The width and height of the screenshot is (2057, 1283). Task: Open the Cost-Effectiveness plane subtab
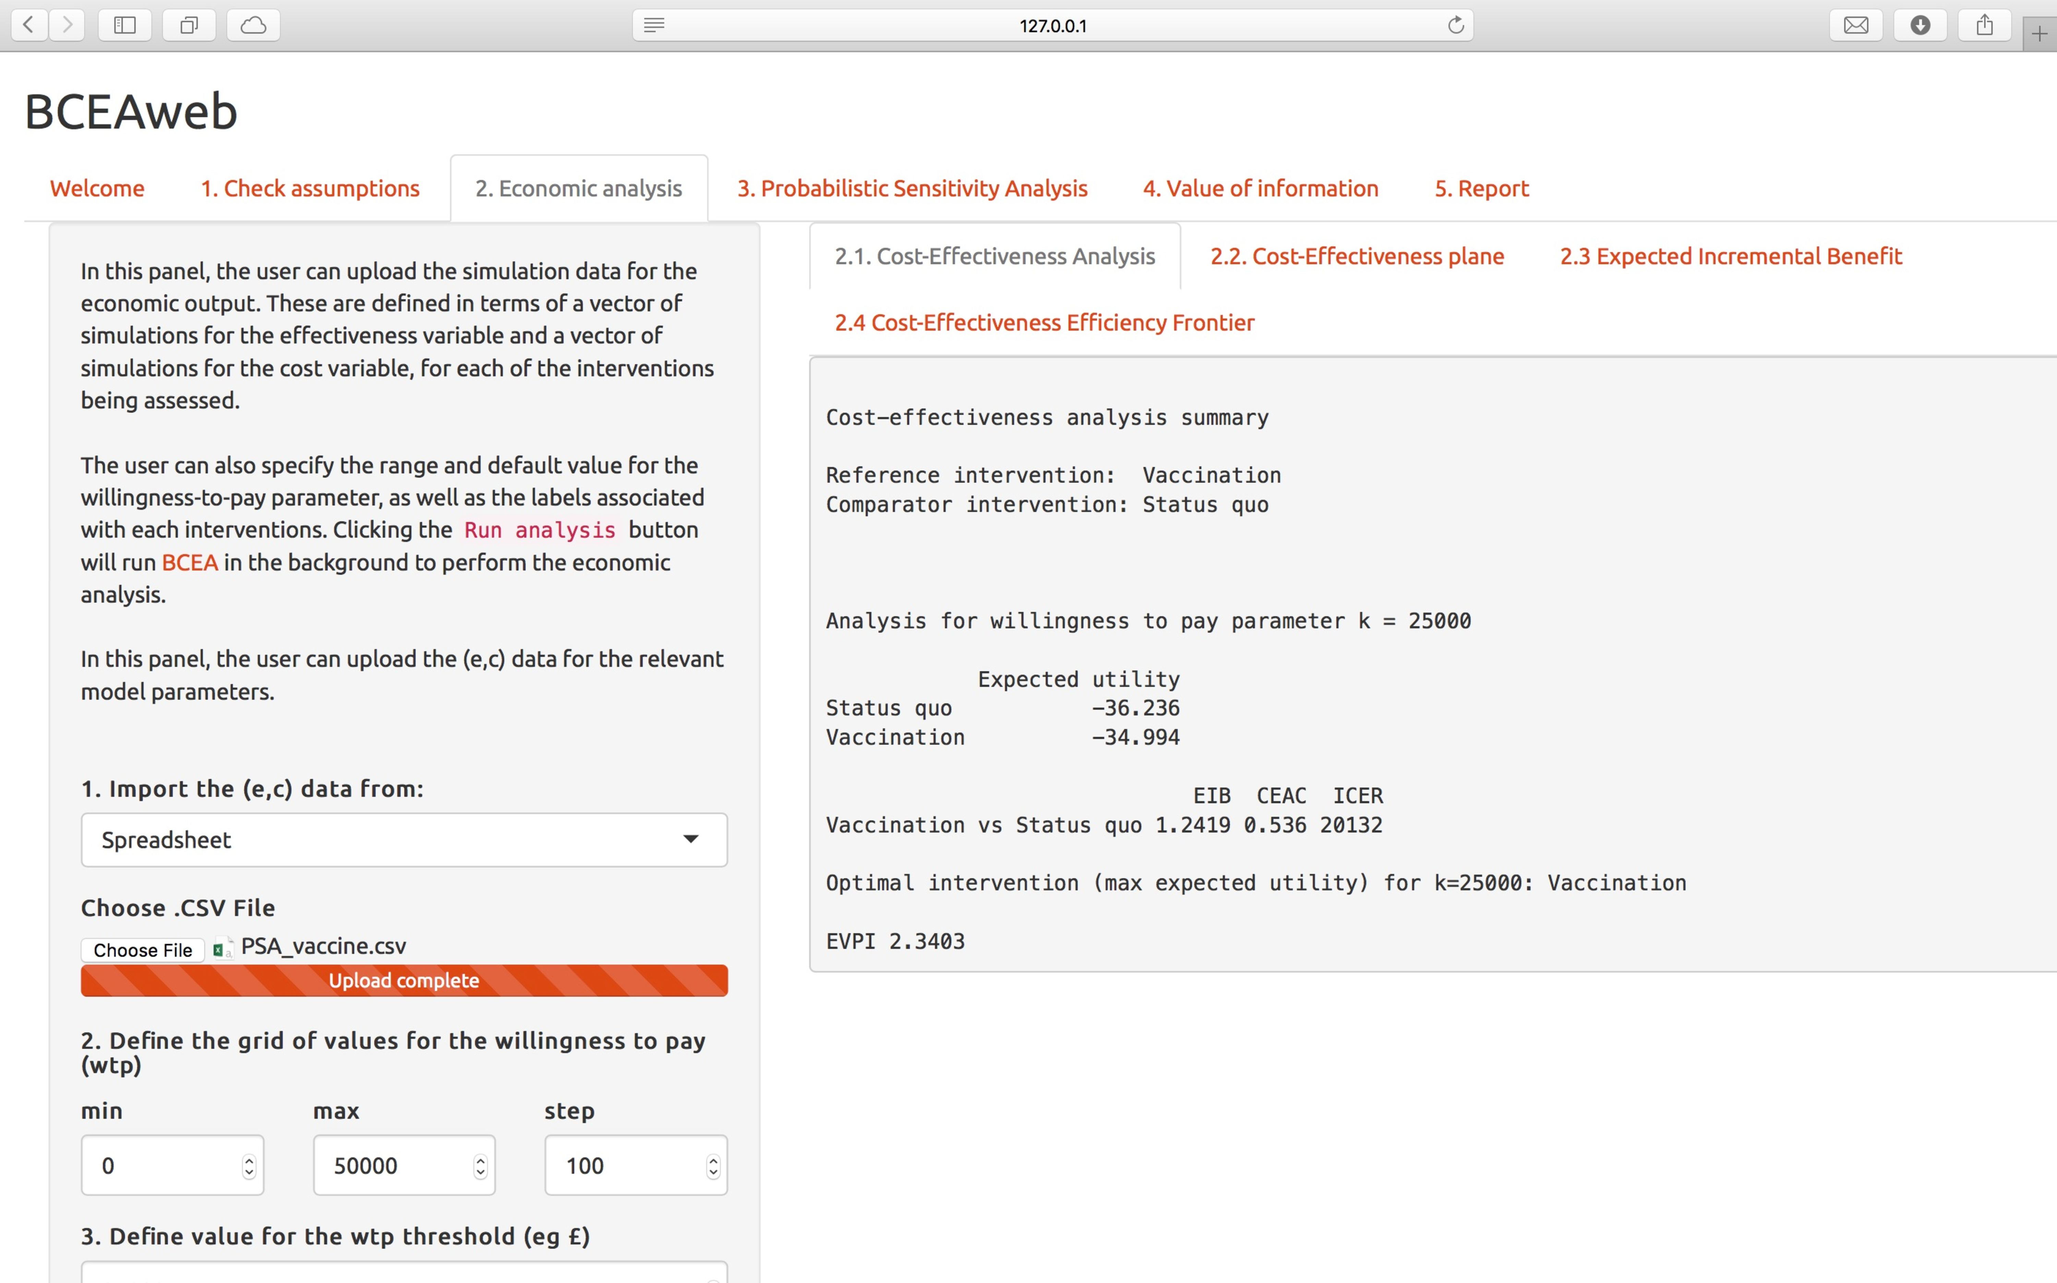point(1357,256)
